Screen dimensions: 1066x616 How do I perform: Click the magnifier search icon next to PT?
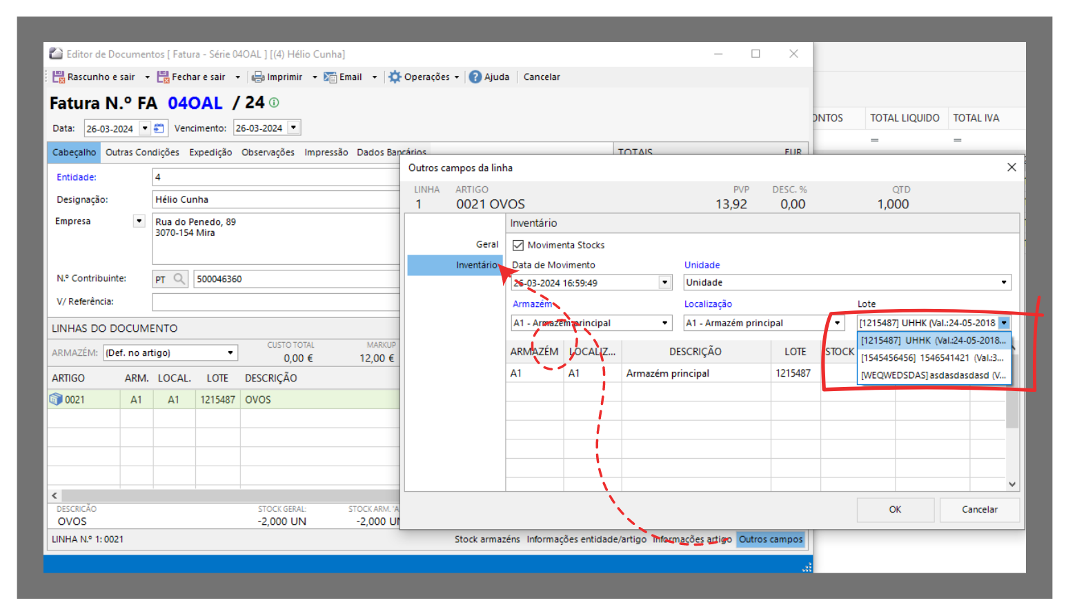(x=179, y=279)
